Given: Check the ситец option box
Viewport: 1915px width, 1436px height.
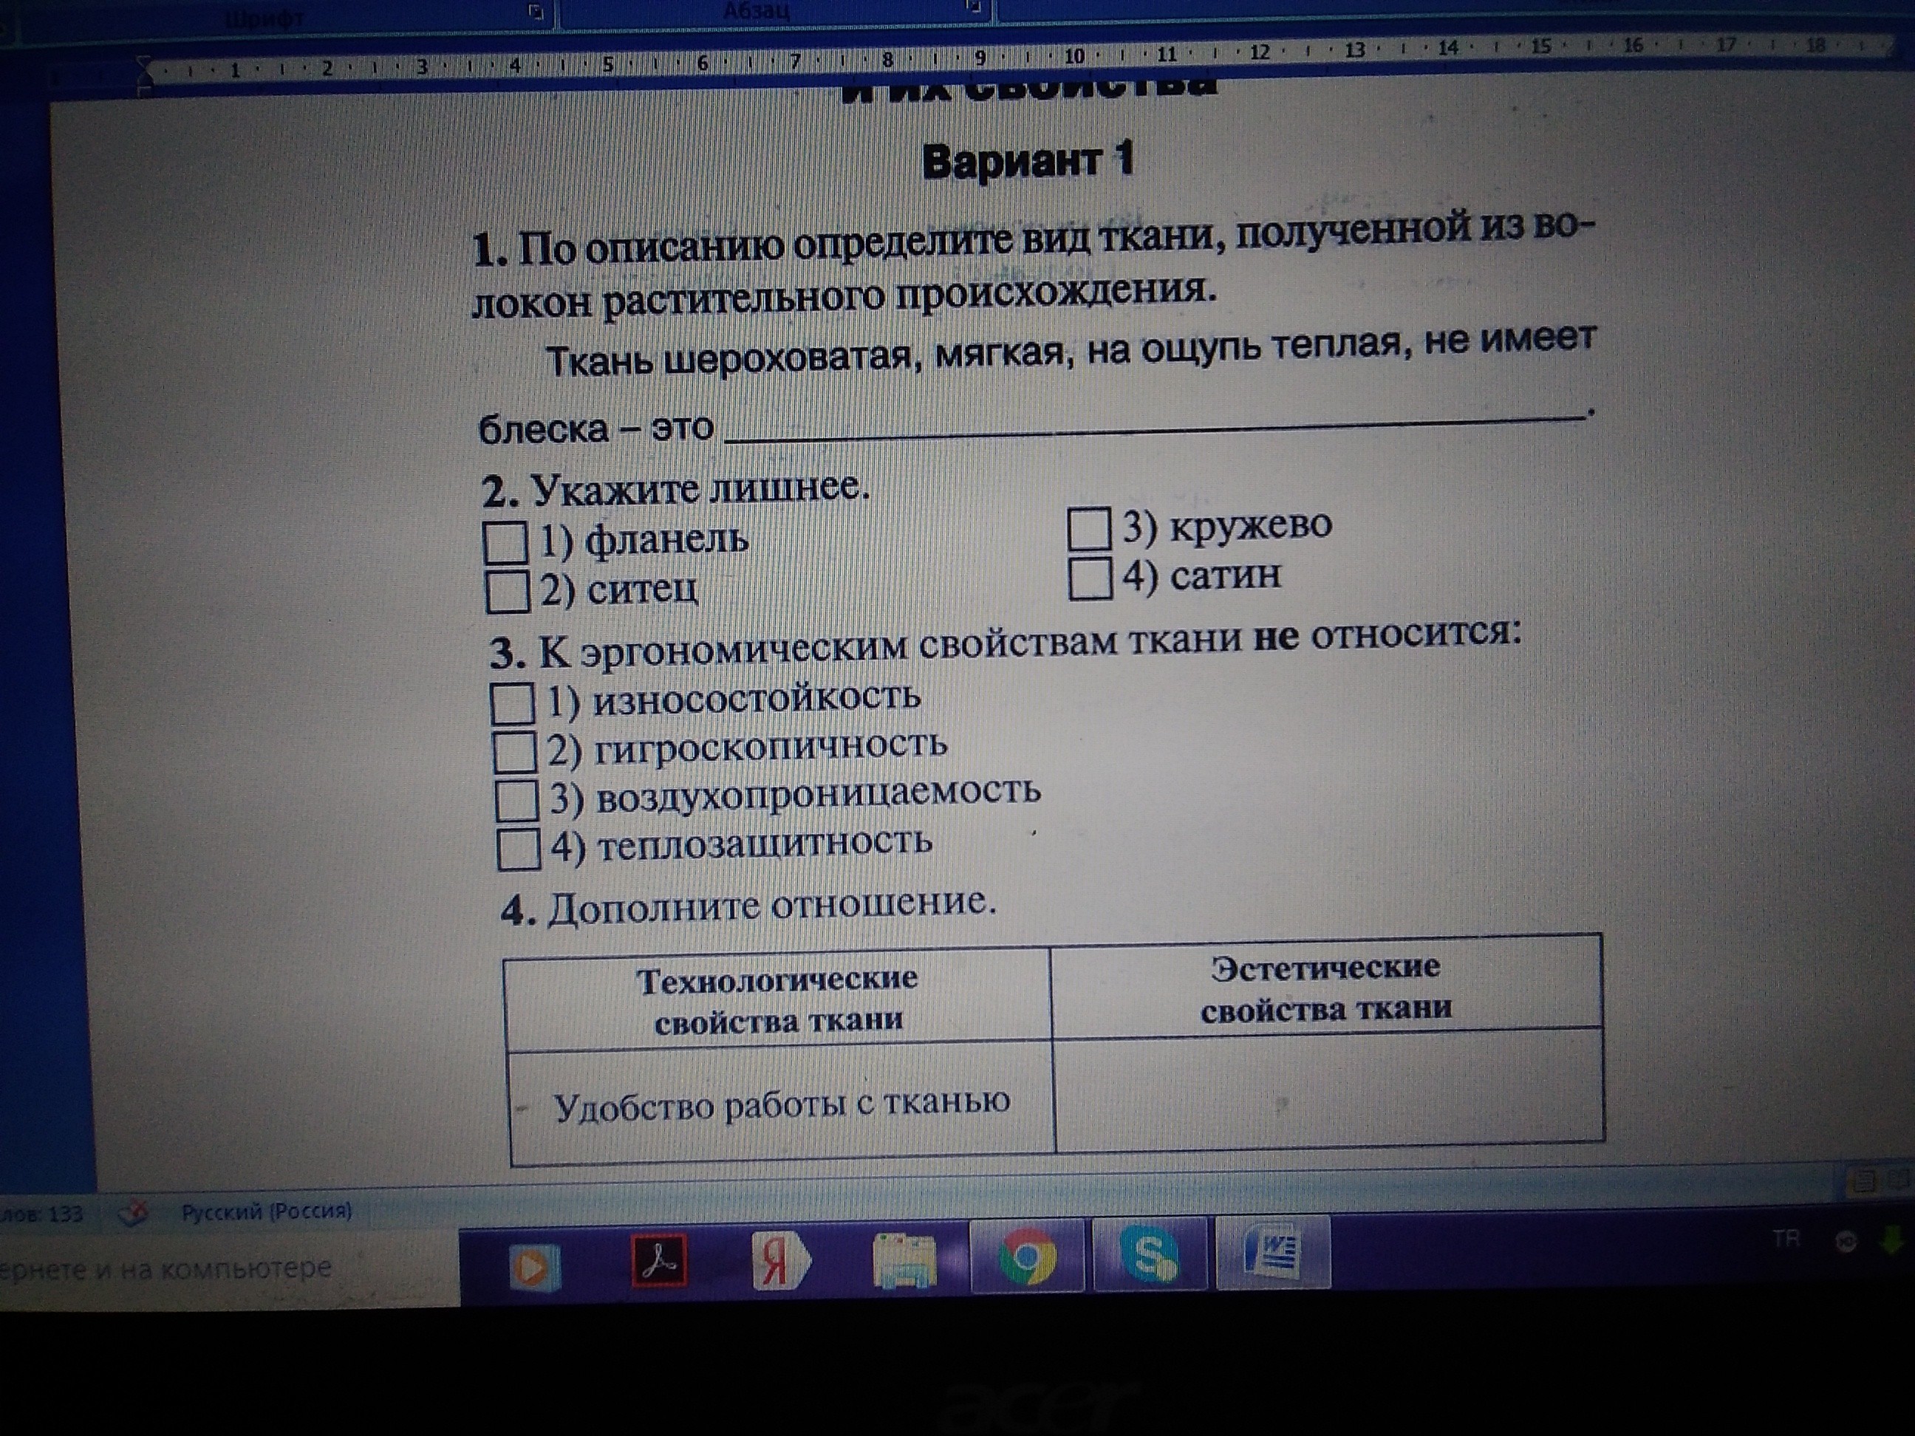Looking at the screenshot, I should pyautogui.click(x=508, y=592).
